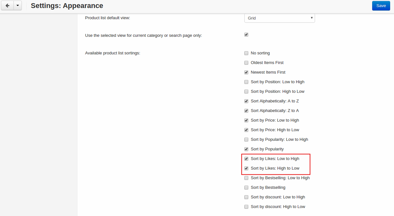
Task: Enable Sort by Popularity: Low to High
Action: click(x=246, y=140)
